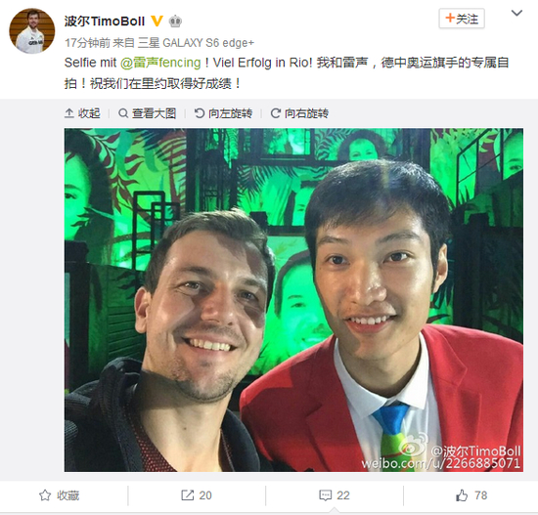Rotate image right with 向右旋转
The height and width of the screenshot is (515, 538).
(x=299, y=113)
